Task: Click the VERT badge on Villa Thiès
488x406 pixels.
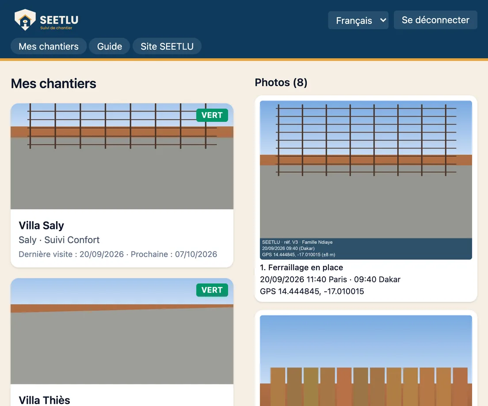Action: [x=212, y=290]
